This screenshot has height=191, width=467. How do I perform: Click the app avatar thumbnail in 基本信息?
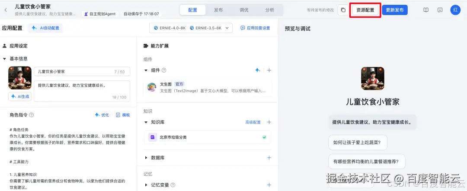click(x=19, y=78)
